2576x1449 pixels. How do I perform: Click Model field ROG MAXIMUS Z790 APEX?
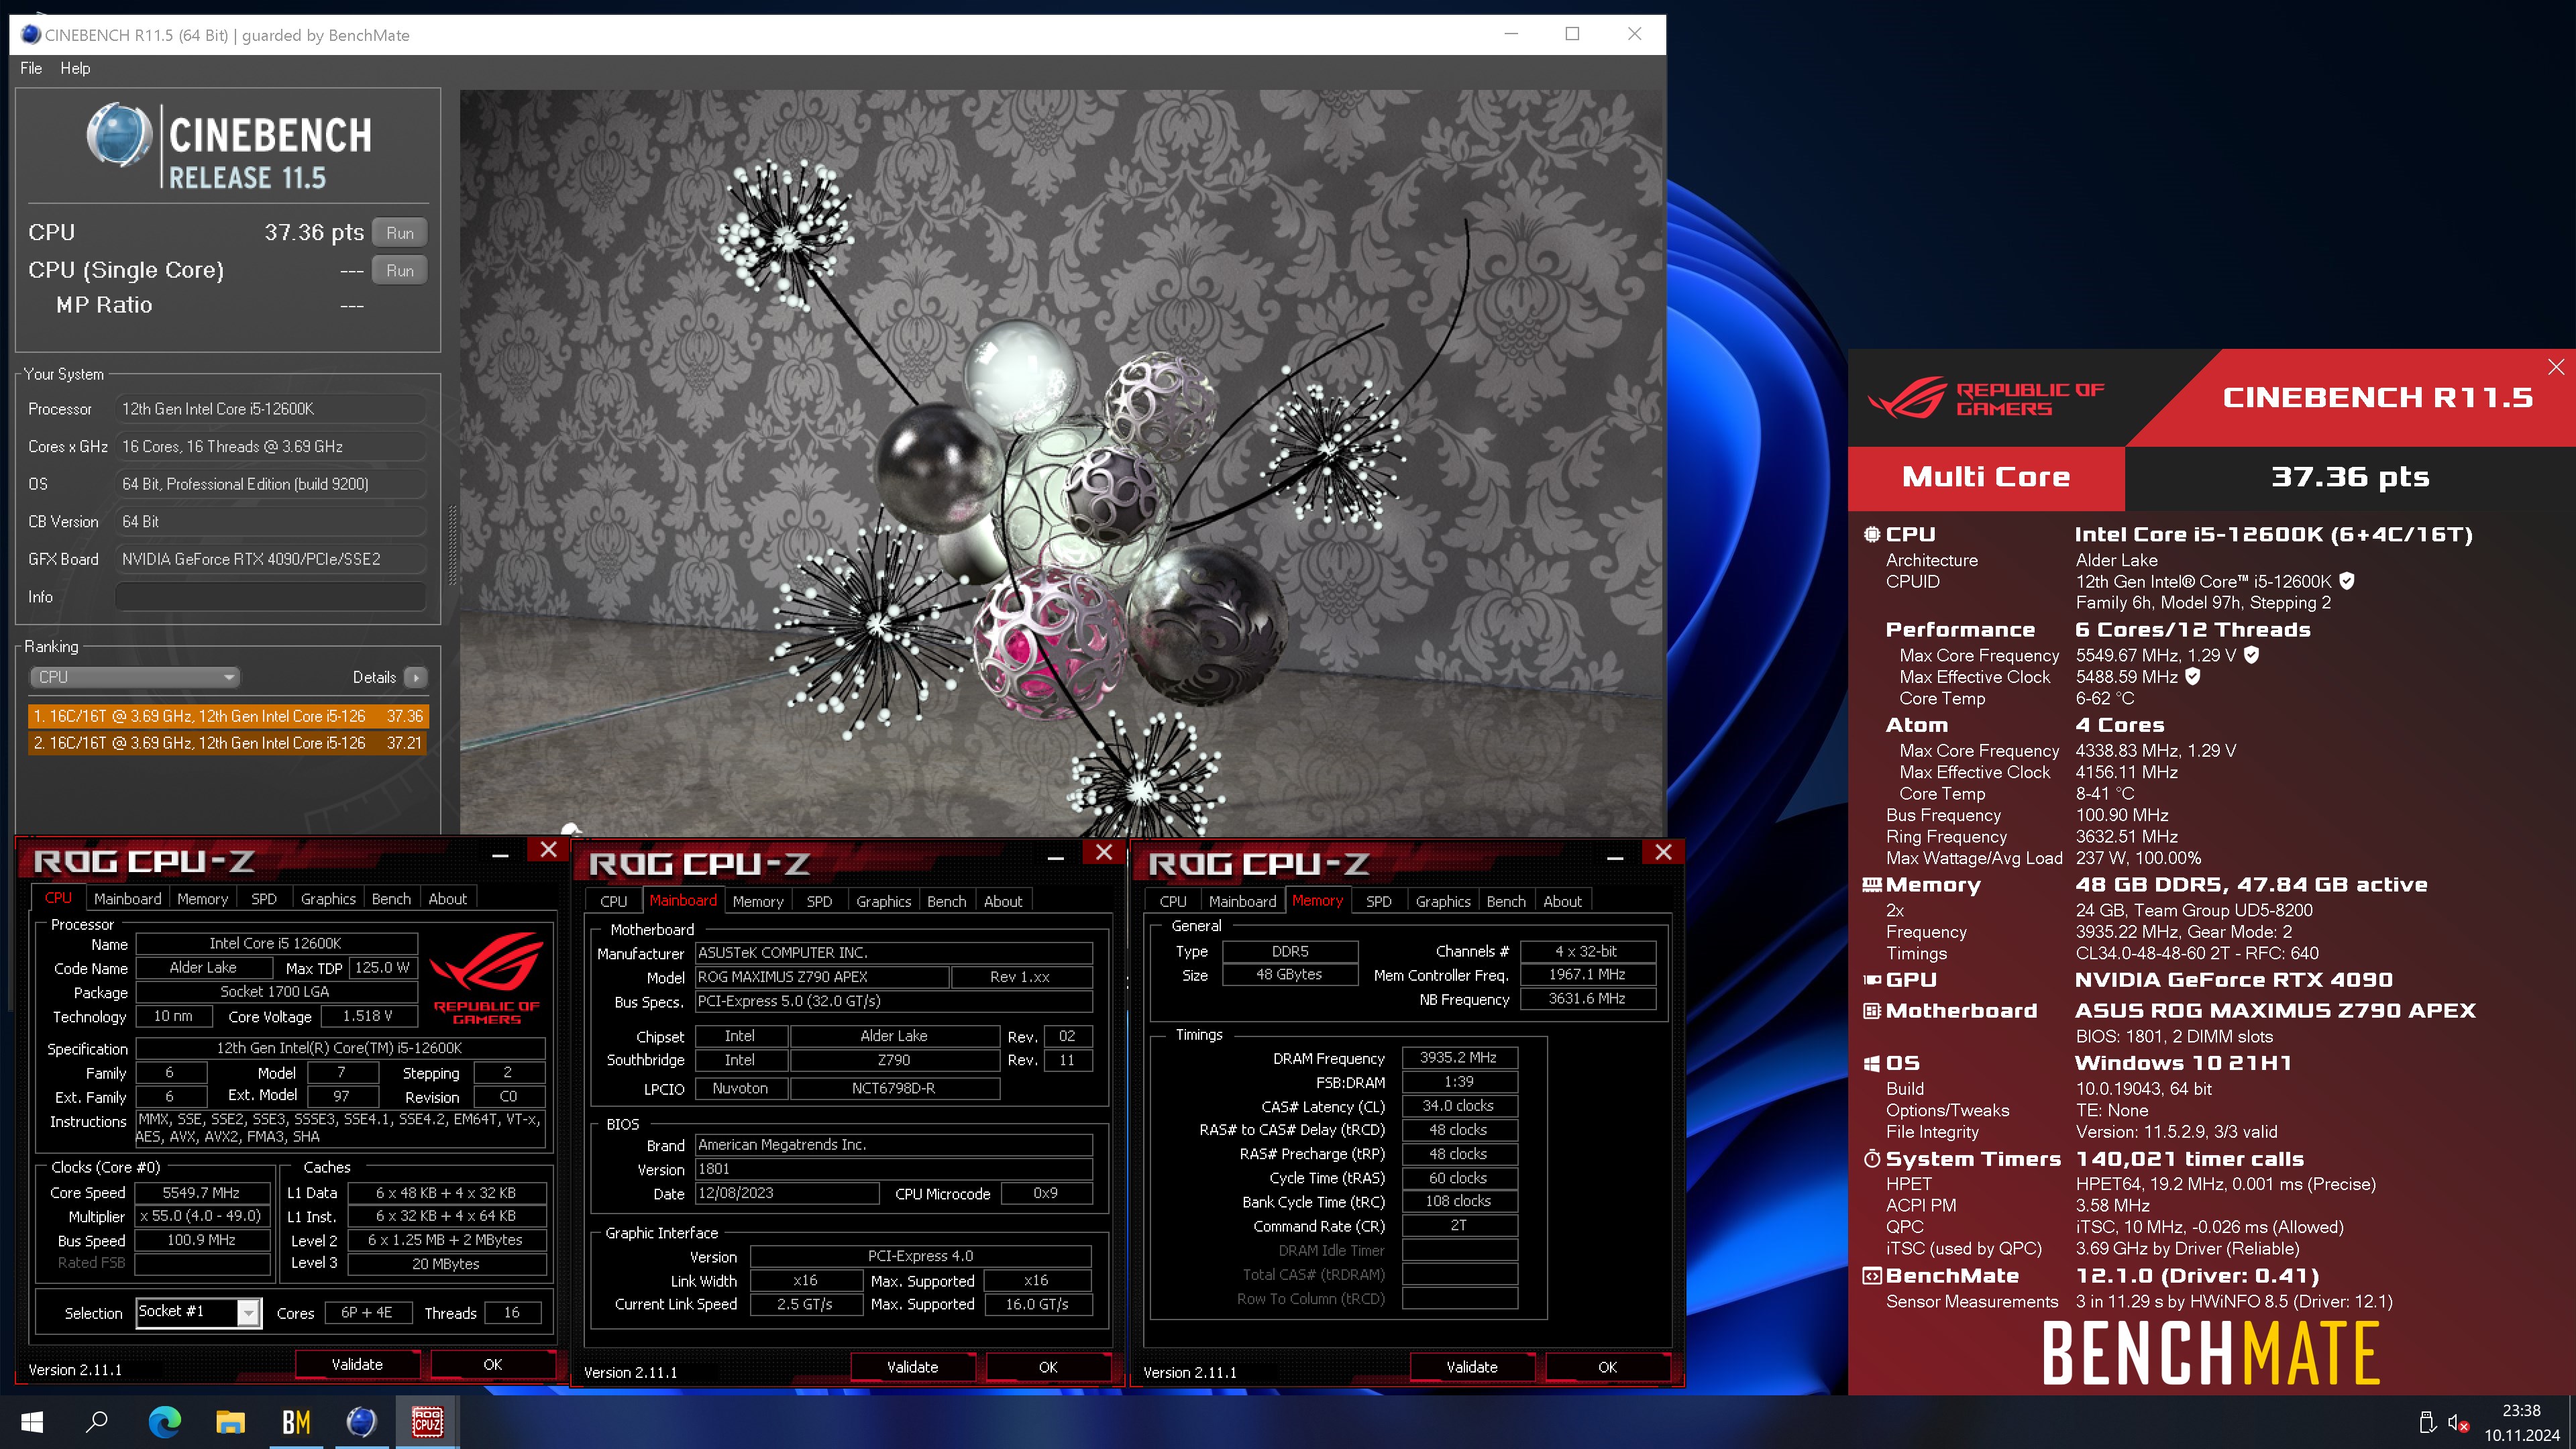[x=822, y=977]
